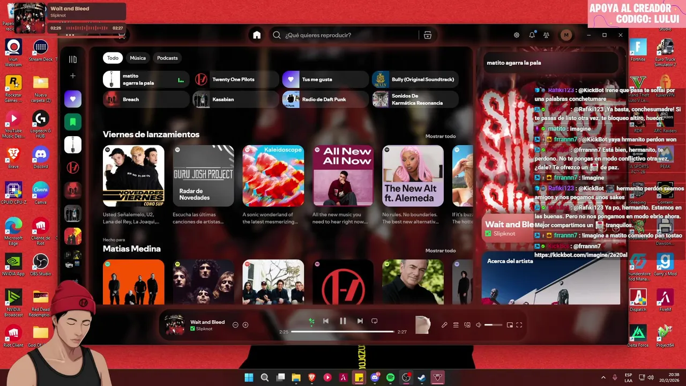Image resolution: width=686 pixels, height=386 pixels.
Task: Mute the volume speaker icon
Action: click(x=479, y=325)
